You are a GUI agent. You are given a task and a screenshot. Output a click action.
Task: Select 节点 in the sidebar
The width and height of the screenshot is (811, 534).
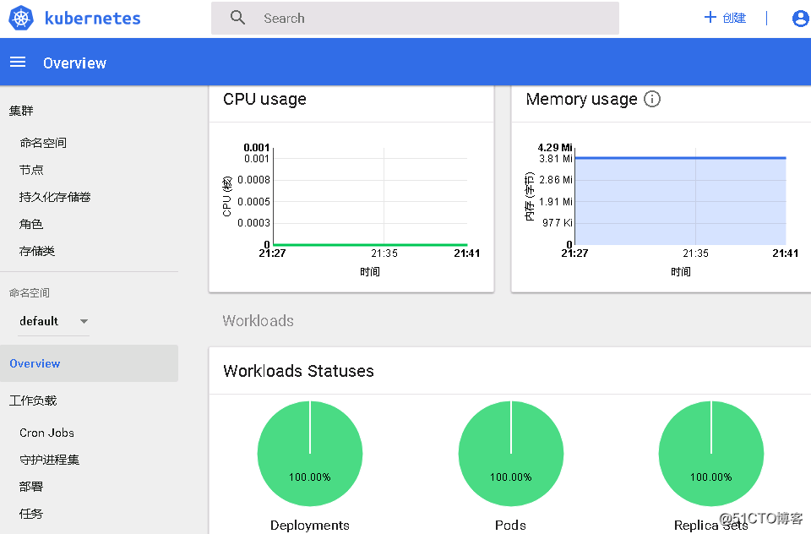[31, 169]
